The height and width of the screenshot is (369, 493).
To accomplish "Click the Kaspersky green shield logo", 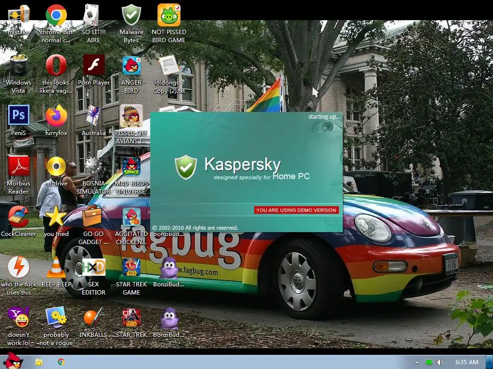I will 185,167.
